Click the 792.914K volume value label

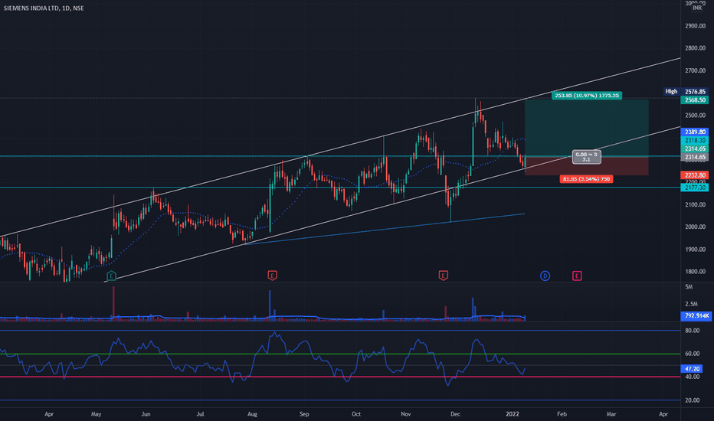click(696, 315)
